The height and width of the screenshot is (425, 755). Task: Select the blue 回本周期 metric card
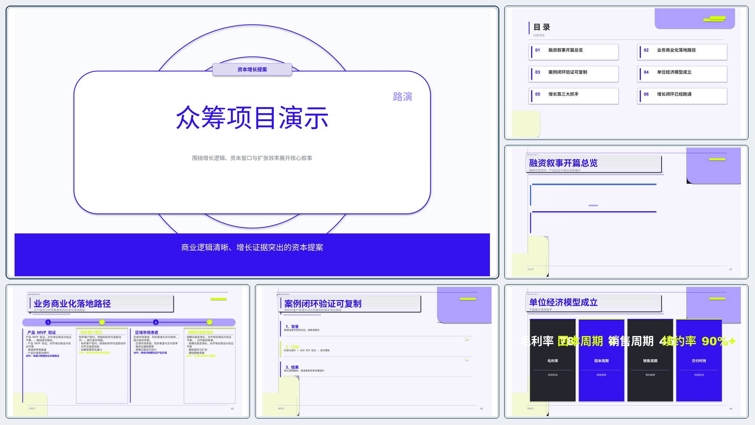601,360
